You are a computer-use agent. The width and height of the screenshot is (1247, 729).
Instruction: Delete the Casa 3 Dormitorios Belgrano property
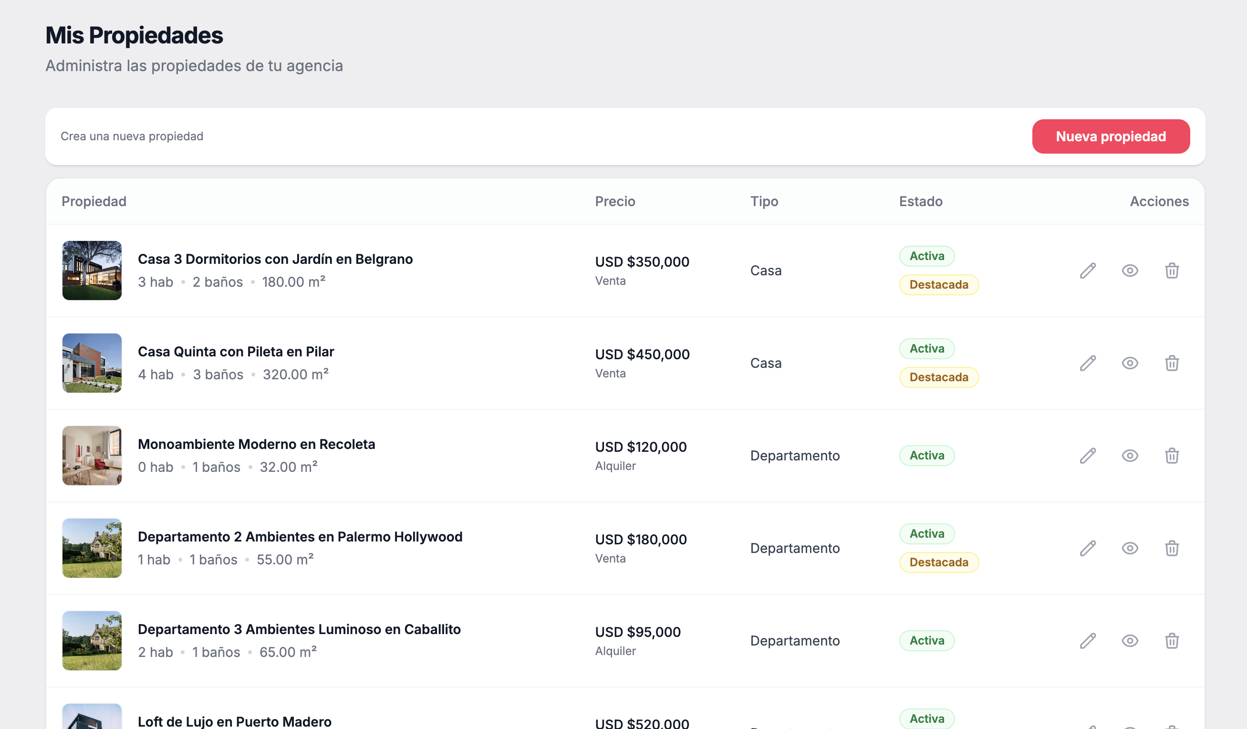[1172, 271]
